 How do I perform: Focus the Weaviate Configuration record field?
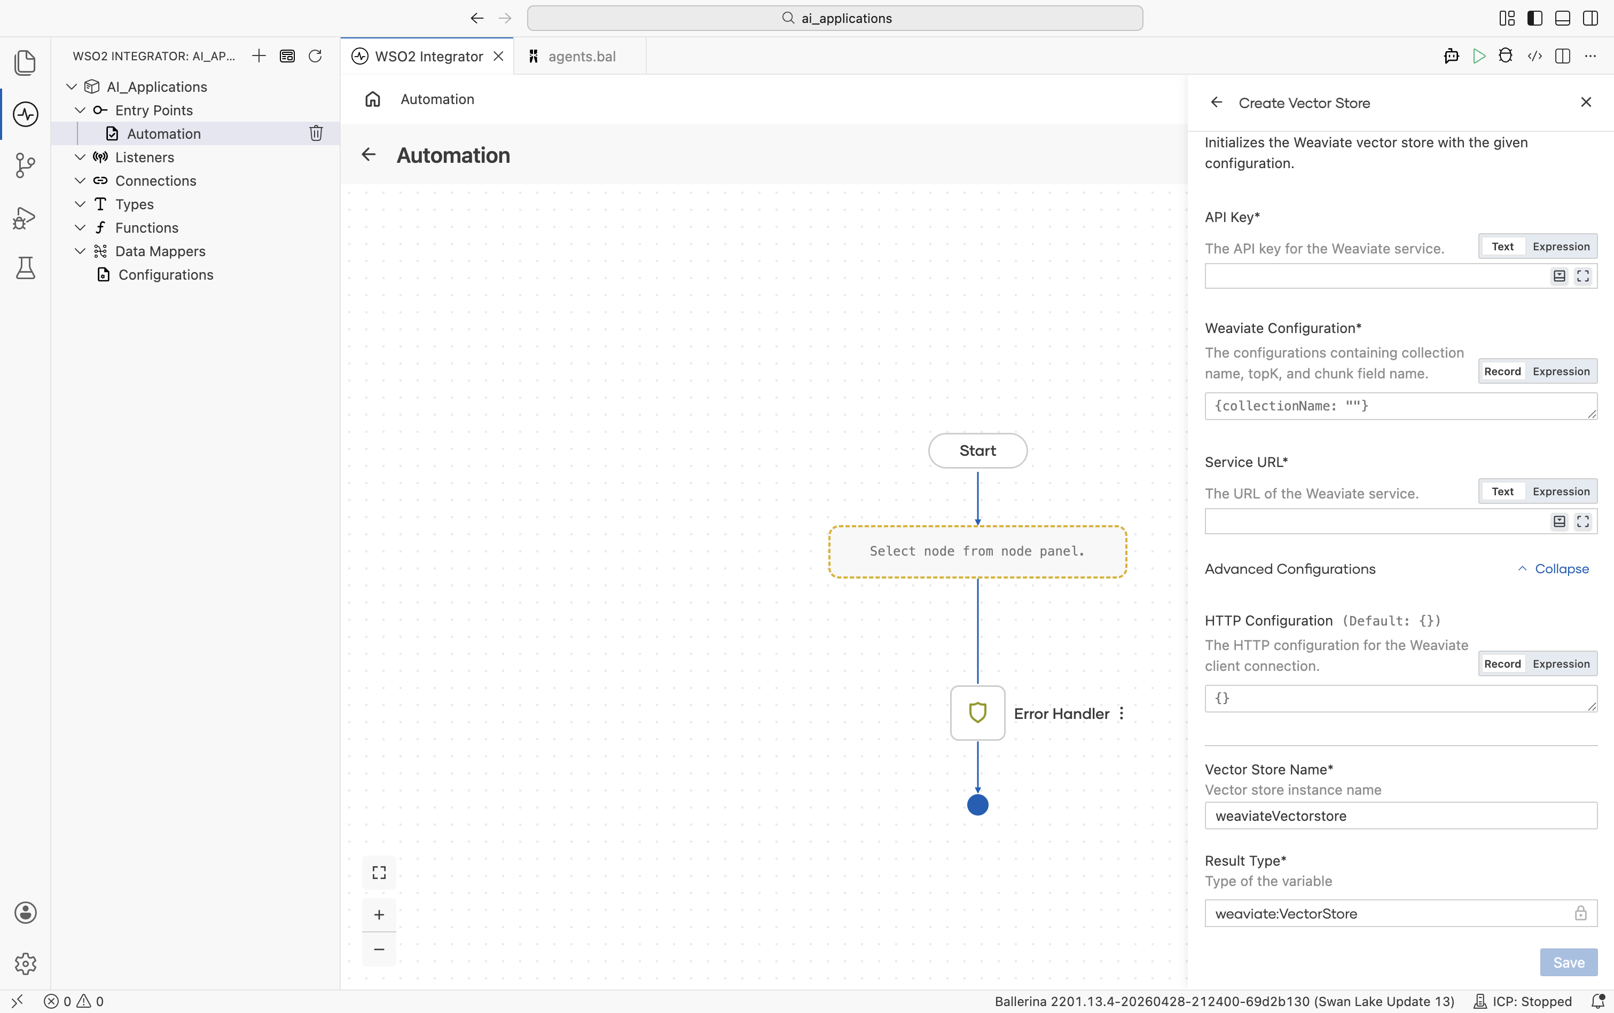click(1401, 406)
